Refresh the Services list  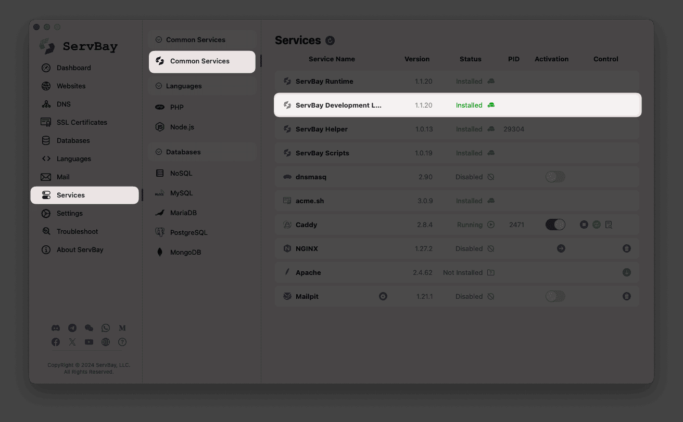click(x=330, y=40)
